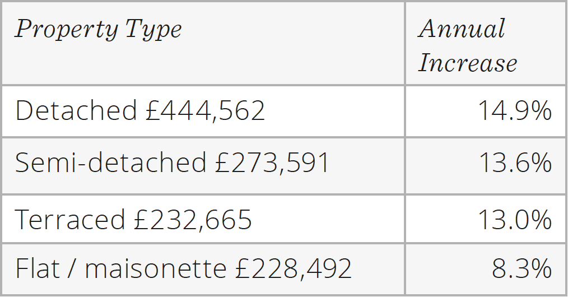Select the Semi-detached £273,591 cell
Viewport: 568px width, 297px height.
(x=203, y=166)
